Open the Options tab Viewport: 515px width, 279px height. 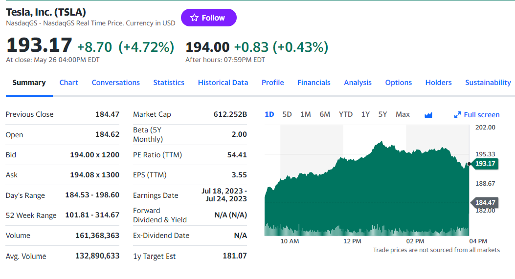(x=399, y=83)
